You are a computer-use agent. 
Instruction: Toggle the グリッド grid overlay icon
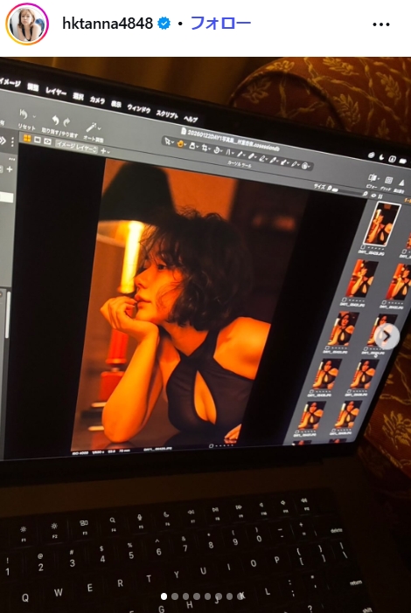coord(388,180)
